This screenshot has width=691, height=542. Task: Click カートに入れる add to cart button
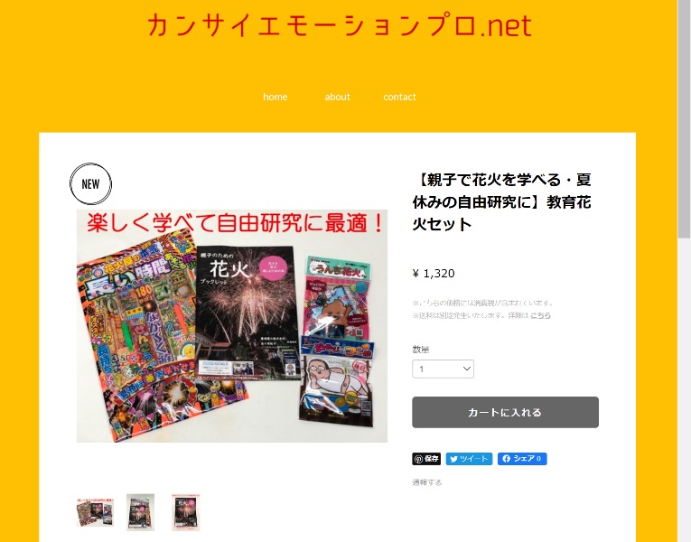pyautogui.click(x=505, y=412)
